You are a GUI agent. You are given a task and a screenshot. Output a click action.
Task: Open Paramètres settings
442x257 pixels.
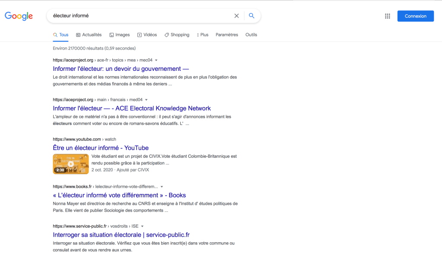tap(226, 35)
